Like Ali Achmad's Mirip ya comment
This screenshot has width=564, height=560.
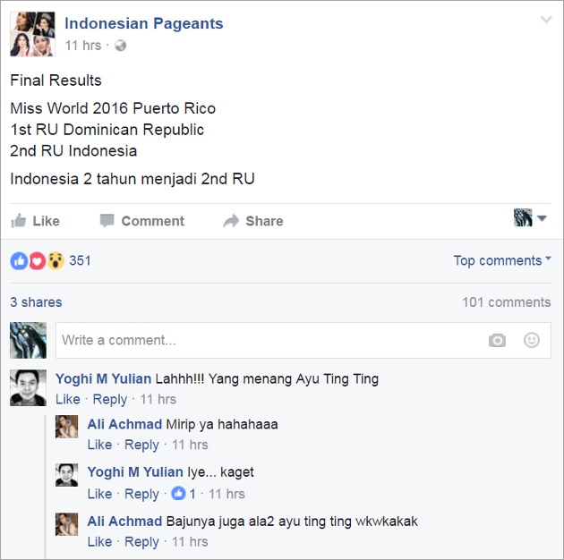tap(99, 445)
